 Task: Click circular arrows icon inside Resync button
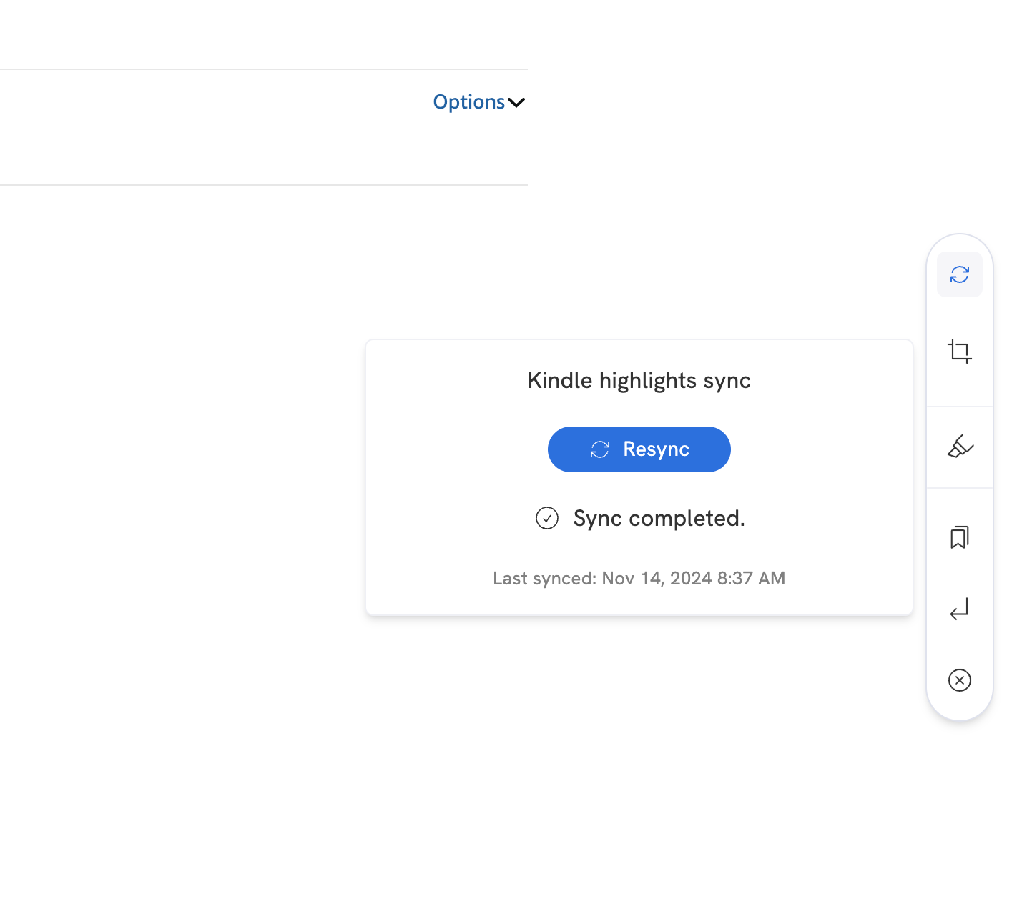pos(599,449)
